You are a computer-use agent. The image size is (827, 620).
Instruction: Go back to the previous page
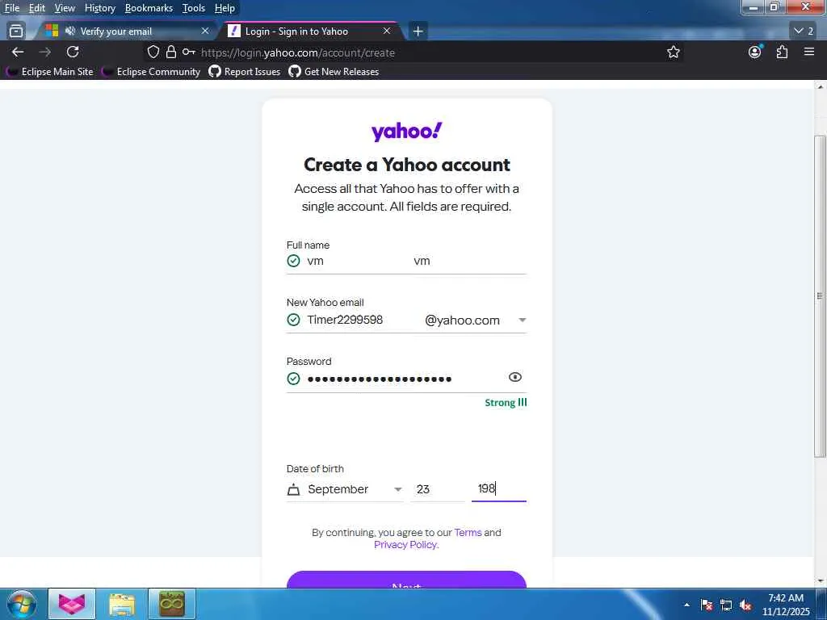pyautogui.click(x=18, y=52)
